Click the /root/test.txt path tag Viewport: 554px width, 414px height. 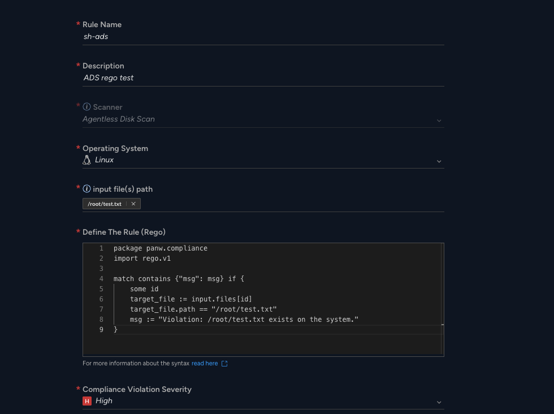click(x=105, y=204)
